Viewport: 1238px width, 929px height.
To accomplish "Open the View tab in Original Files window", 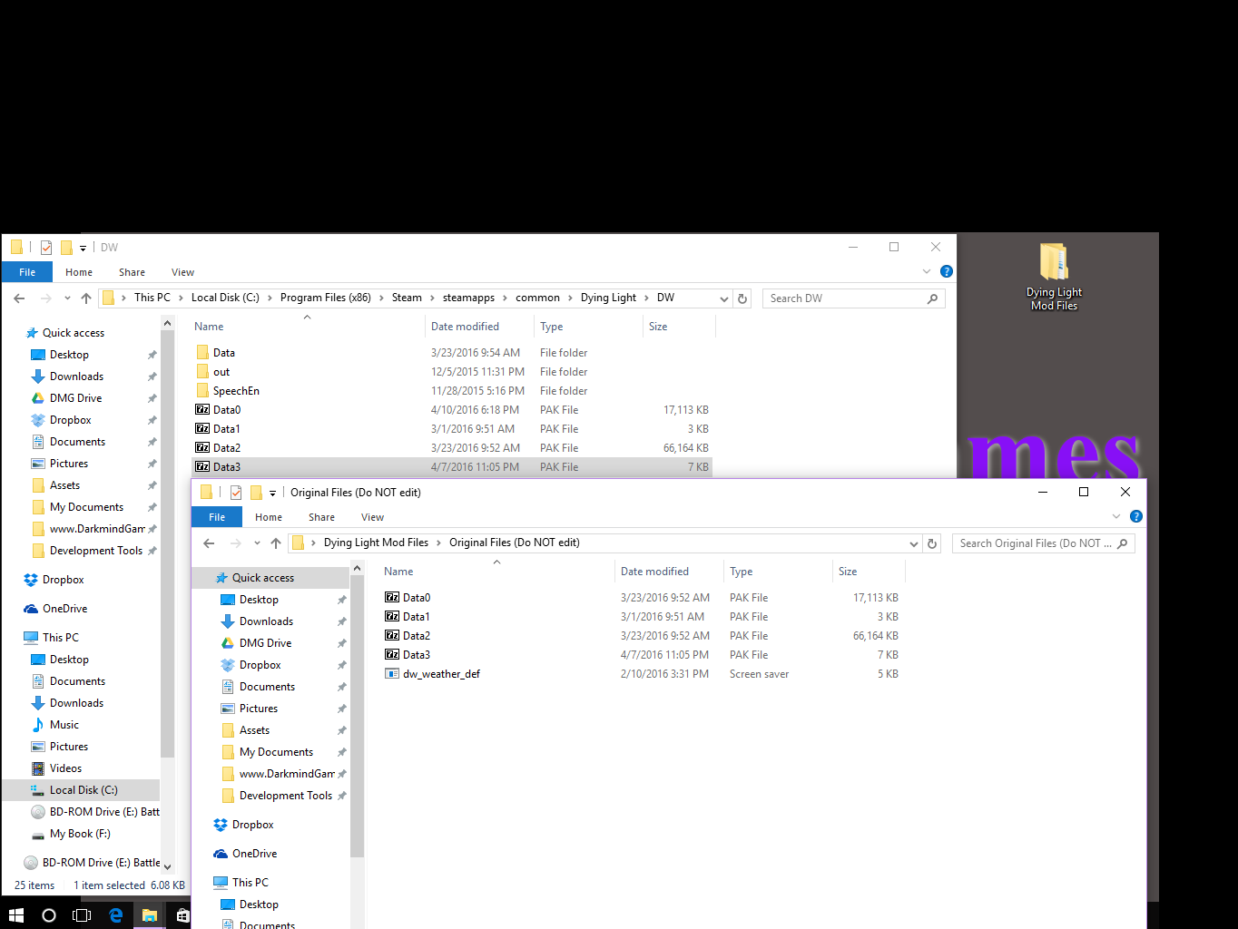I will click(372, 517).
